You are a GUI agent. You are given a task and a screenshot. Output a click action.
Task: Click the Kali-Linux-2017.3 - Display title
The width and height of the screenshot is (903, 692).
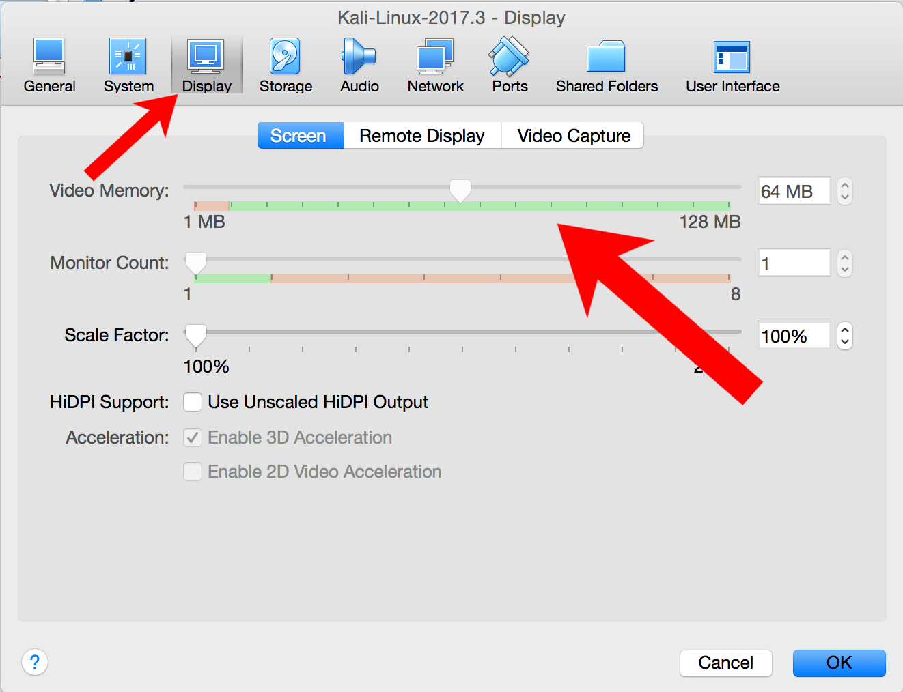point(451,18)
